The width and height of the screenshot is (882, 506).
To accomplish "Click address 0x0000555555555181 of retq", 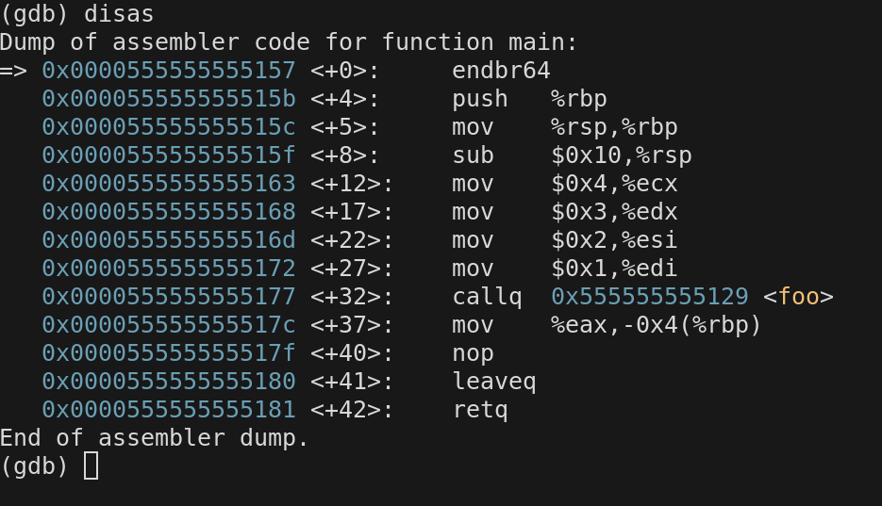I will pos(169,410).
